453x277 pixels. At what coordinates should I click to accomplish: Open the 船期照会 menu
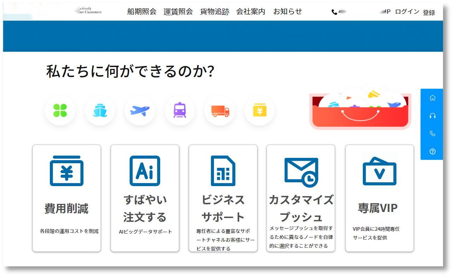coord(141,12)
